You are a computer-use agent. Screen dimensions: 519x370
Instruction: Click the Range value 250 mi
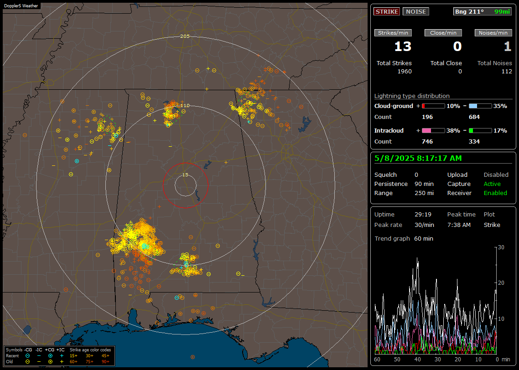(x=424, y=193)
